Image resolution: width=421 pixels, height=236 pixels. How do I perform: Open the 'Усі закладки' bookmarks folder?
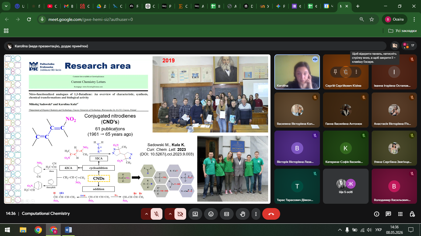403,31
